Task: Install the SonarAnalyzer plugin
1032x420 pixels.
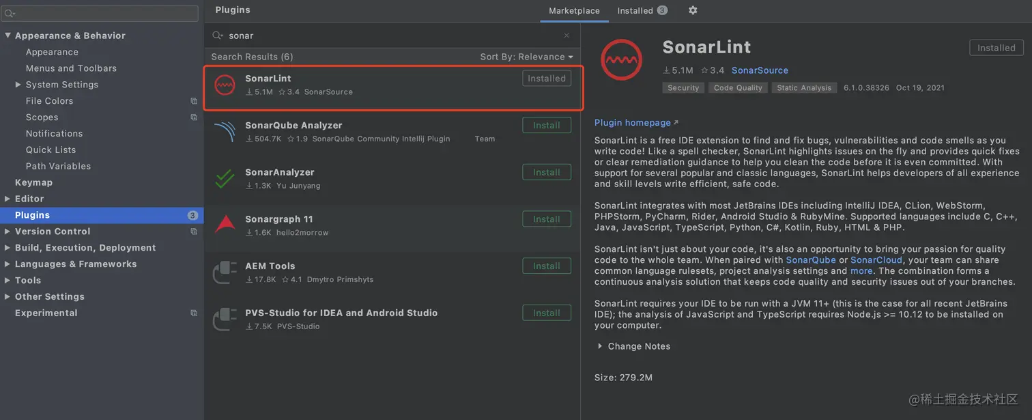Action: [x=547, y=172]
